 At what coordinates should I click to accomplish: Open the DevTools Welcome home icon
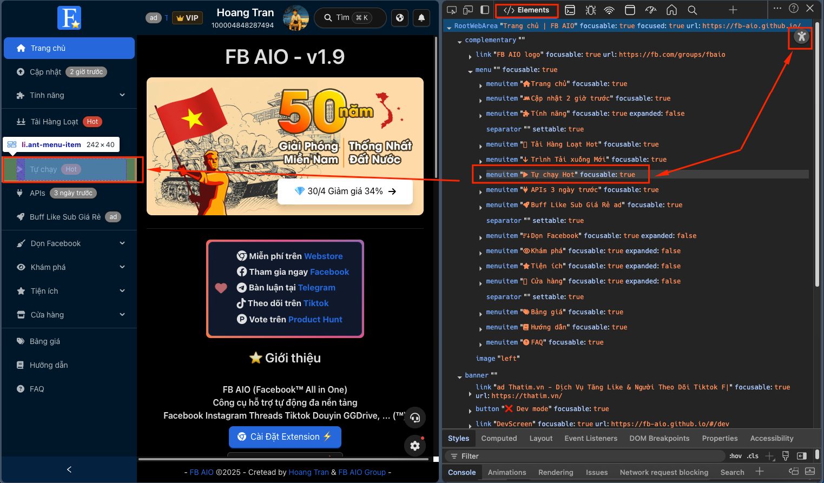tap(671, 10)
